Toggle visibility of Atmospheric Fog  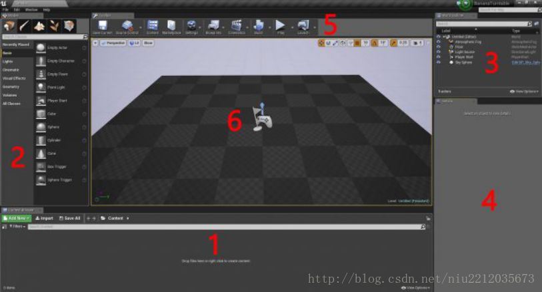click(x=439, y=42)
